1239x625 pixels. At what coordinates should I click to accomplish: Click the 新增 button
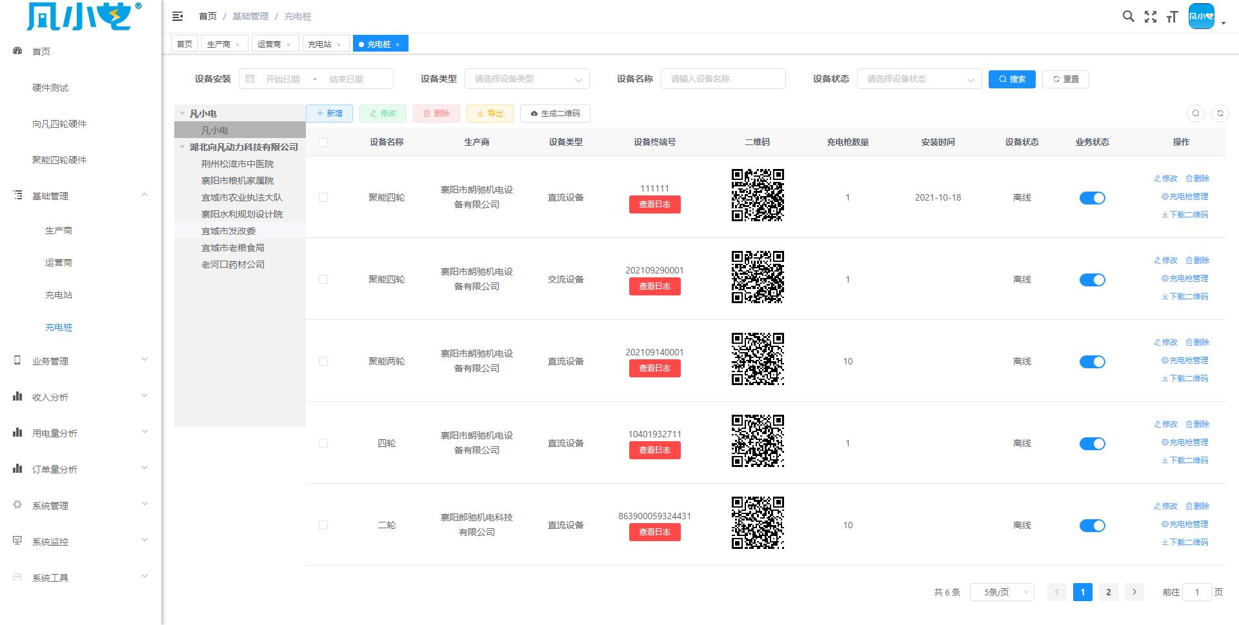(x=330, y=113)
